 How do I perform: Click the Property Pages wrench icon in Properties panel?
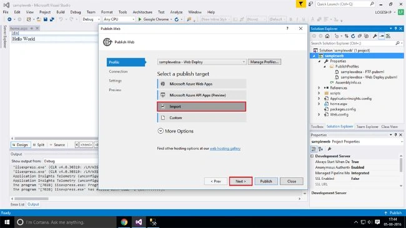click(x=329, y=149)
